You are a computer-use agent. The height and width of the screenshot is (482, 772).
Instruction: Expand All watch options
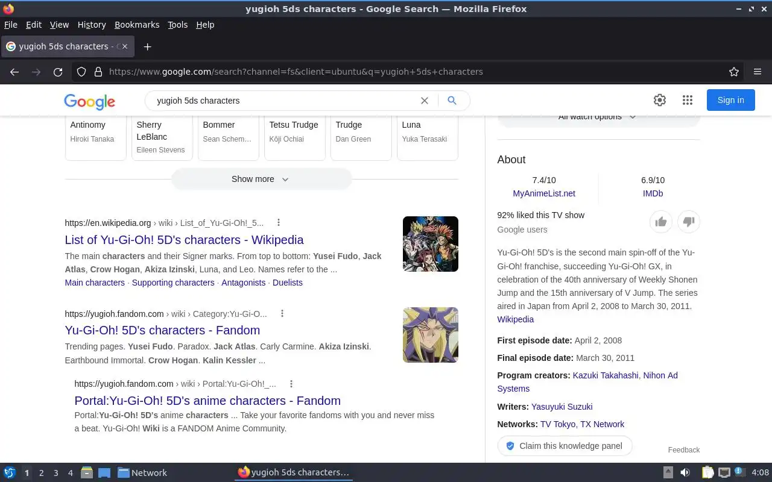598,117
